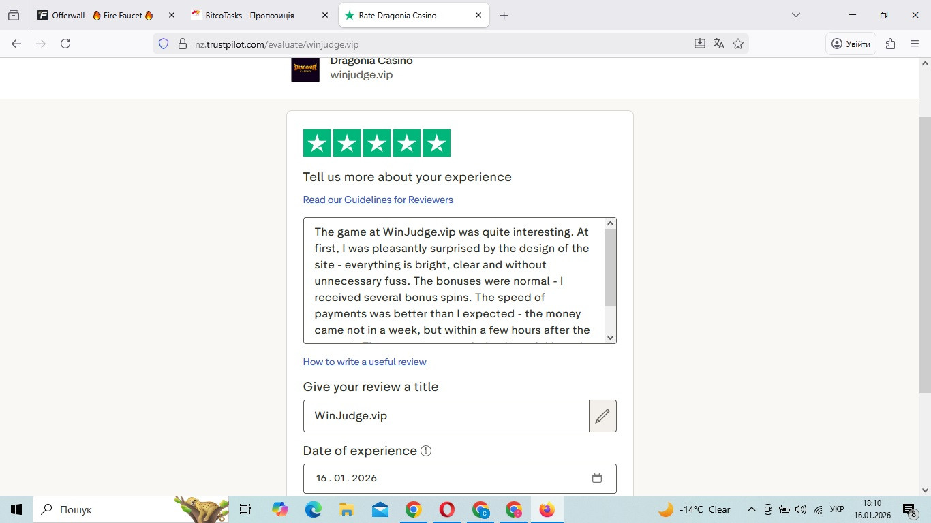The image size is (931, 523).
Task: Click the taskbar search box Пошук
Action: pyautogui.click(x=131, y=509)
